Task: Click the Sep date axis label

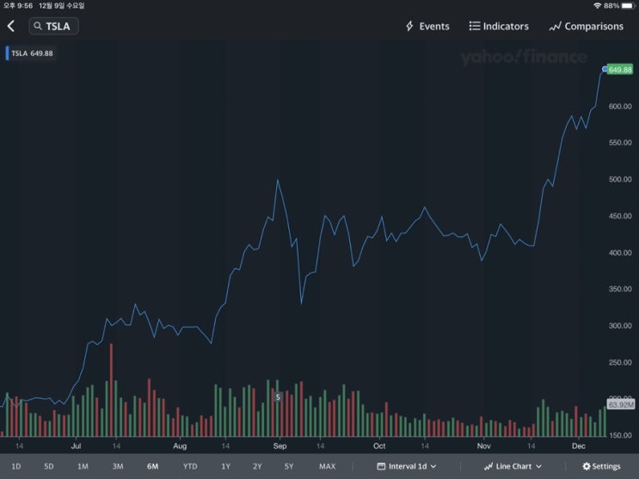Action: tap(280, 446)
